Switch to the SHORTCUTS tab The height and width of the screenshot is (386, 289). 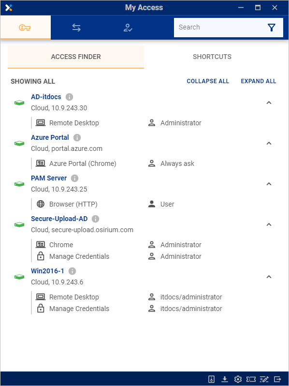[x=212, y=57]
